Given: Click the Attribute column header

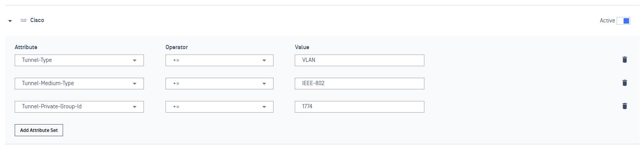Looking at the screenshot, I should (x=26, y=47).
